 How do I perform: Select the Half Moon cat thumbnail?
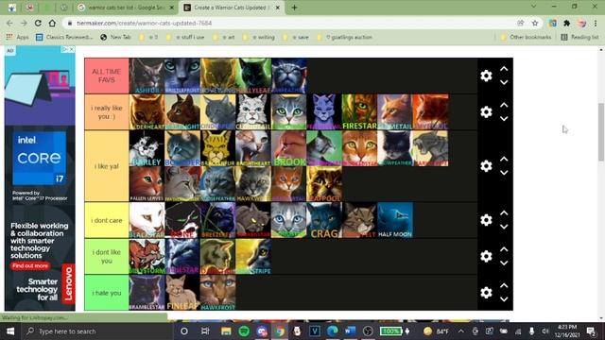395,220
